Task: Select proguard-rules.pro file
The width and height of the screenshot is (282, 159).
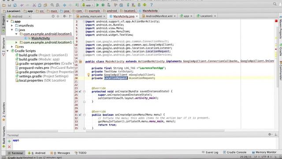Action: (45, 68)
